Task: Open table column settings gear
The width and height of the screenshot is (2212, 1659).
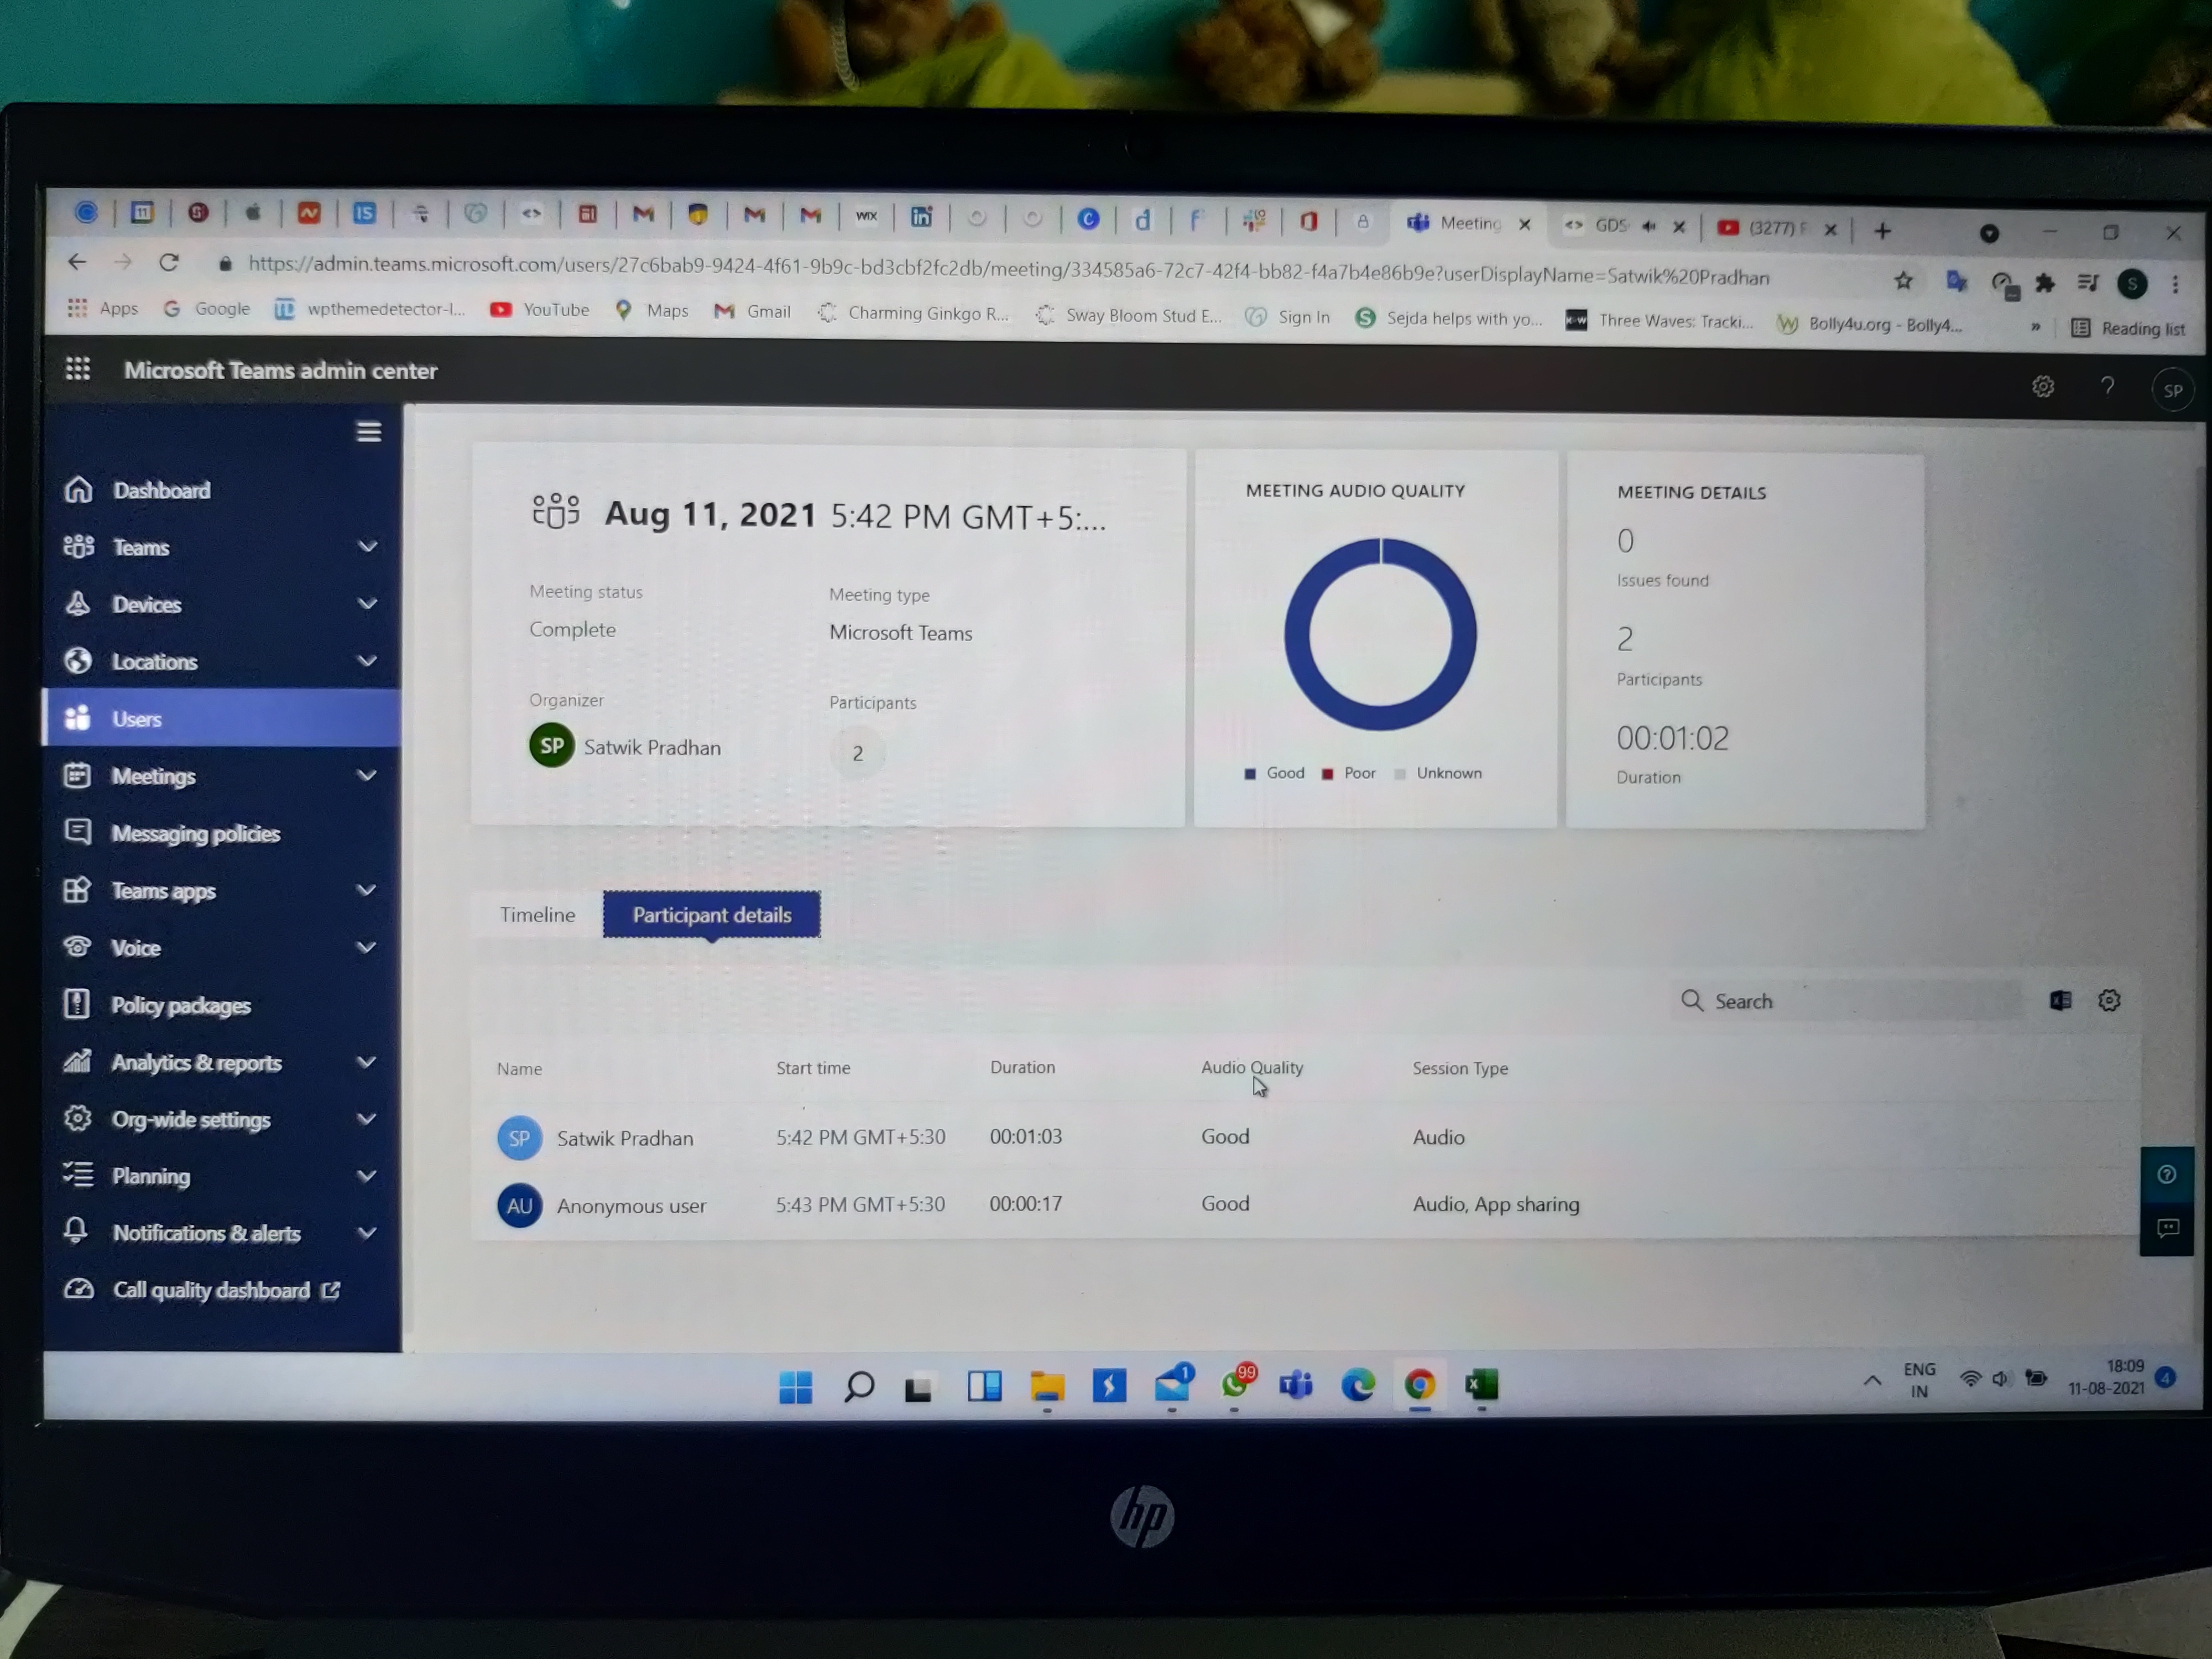Action: pyautogui.click(x=2109, y=1000)
